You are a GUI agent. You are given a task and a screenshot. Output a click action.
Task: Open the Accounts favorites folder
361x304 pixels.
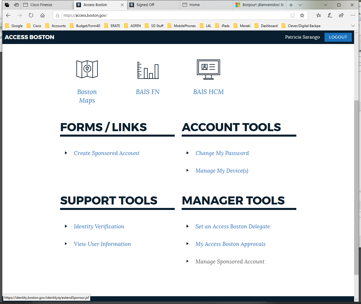coord(55,26)
